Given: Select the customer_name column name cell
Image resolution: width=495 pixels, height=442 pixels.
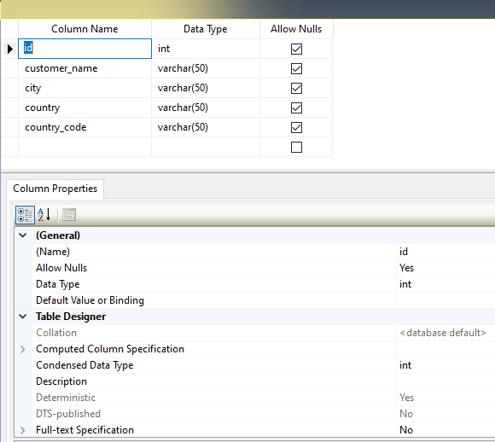Looking at the screenshot, I should [x=85, y=68].
